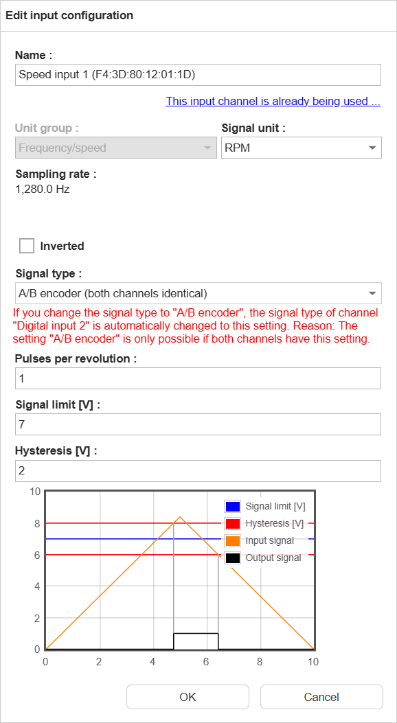
Task: Select the Name text field
Action: (198, 74)
